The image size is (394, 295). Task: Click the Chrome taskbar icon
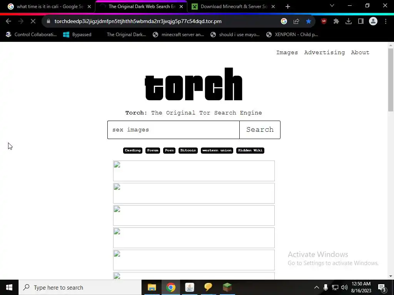[x=170, y=287]
